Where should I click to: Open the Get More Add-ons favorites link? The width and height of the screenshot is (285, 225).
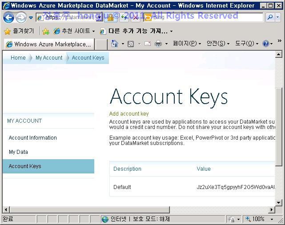(x=136, y=31)
